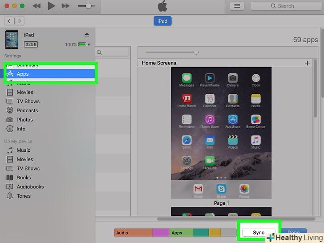Go back with the navigation arrow
This screenshot has height=243, width=324.
[x=9, y=21]
